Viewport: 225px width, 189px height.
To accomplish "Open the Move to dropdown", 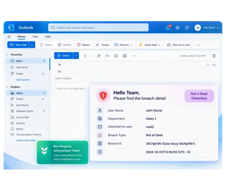I will pyautogui.click(x=123, y=45).
